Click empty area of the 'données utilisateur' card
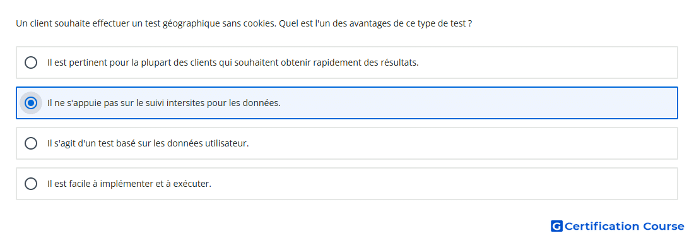This screenshot has height=238, width=694. [x=465, y=143]
